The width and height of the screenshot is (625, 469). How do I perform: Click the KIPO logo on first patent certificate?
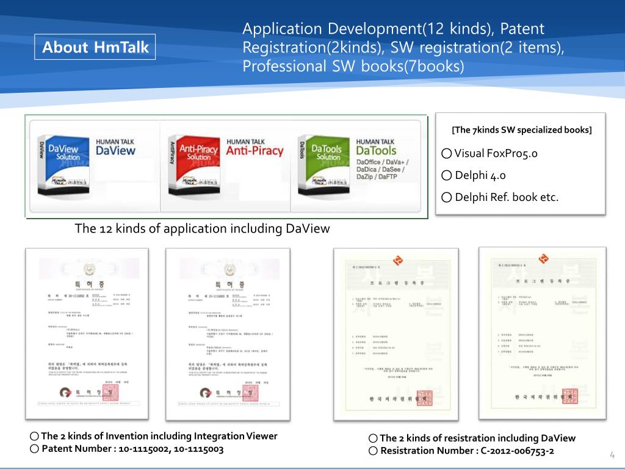pyautogui.click(x=65, y=393)
